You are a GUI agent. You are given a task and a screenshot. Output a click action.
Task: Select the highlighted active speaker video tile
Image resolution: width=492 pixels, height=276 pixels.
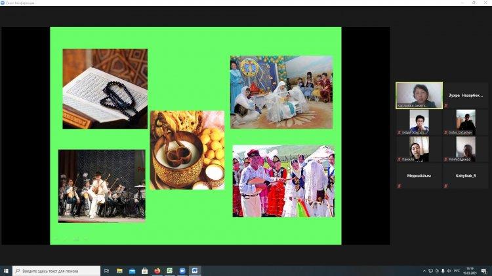[419, 95]
